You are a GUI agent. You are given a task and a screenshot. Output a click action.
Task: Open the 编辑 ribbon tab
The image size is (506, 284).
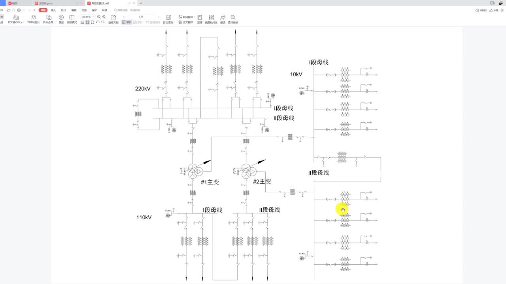click(x=74, y=10)
